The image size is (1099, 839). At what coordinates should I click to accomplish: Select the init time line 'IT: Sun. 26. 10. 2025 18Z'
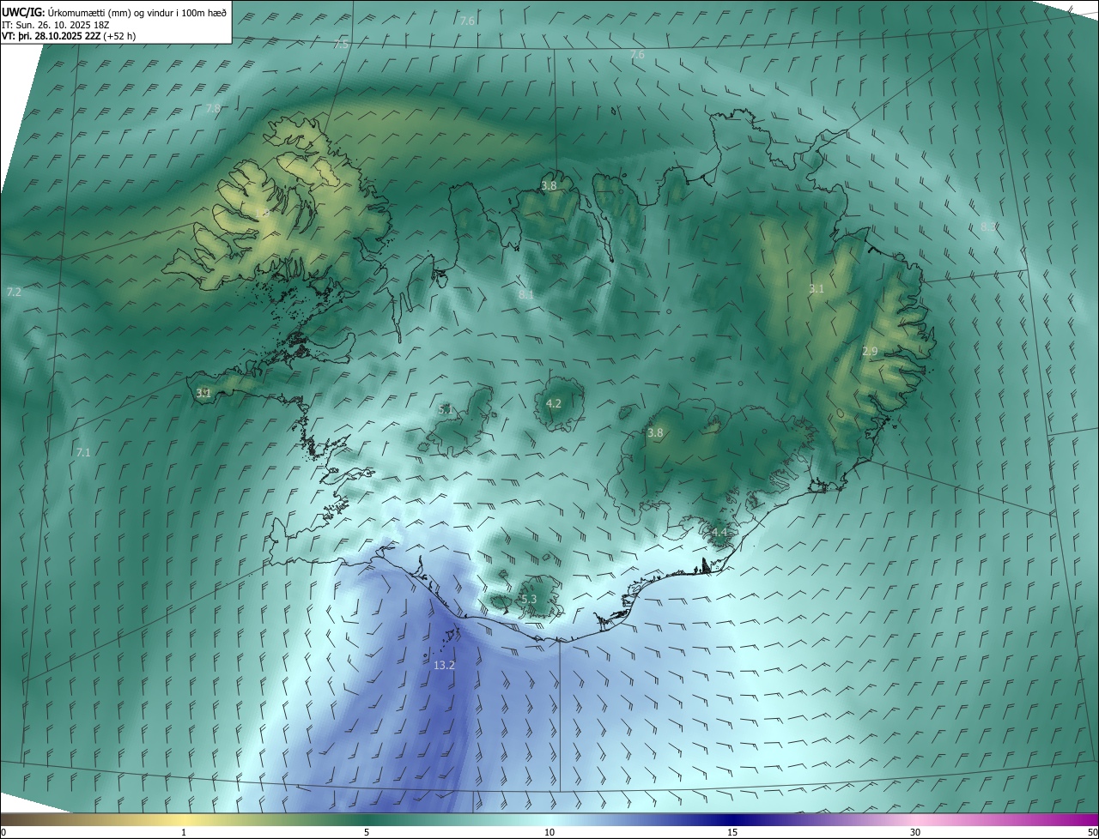[56, 24]
